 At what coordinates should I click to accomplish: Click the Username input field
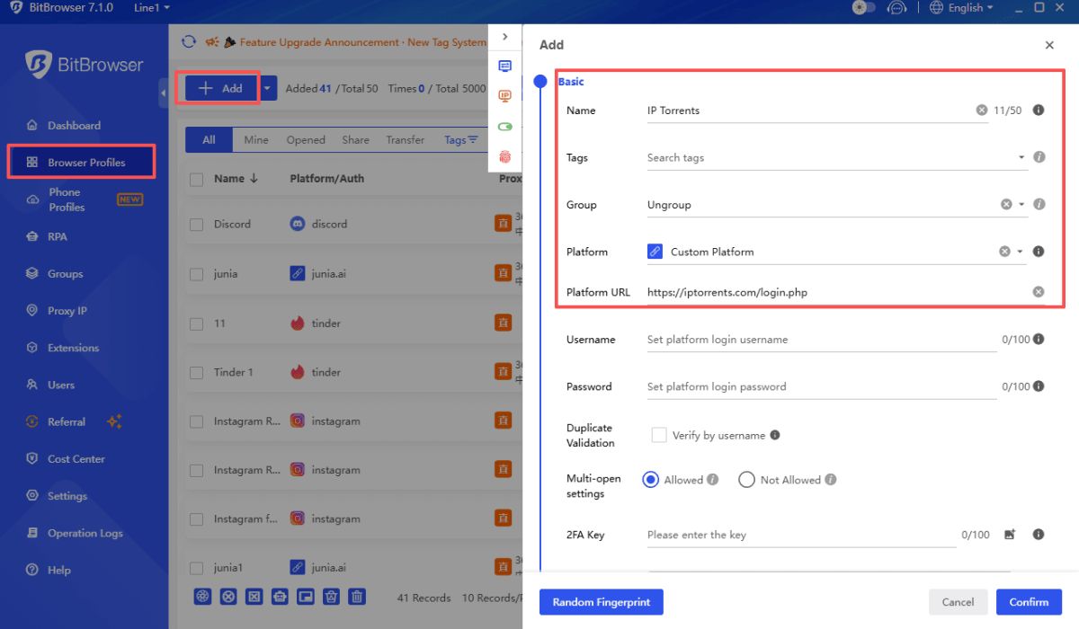[x=822, y=340]
